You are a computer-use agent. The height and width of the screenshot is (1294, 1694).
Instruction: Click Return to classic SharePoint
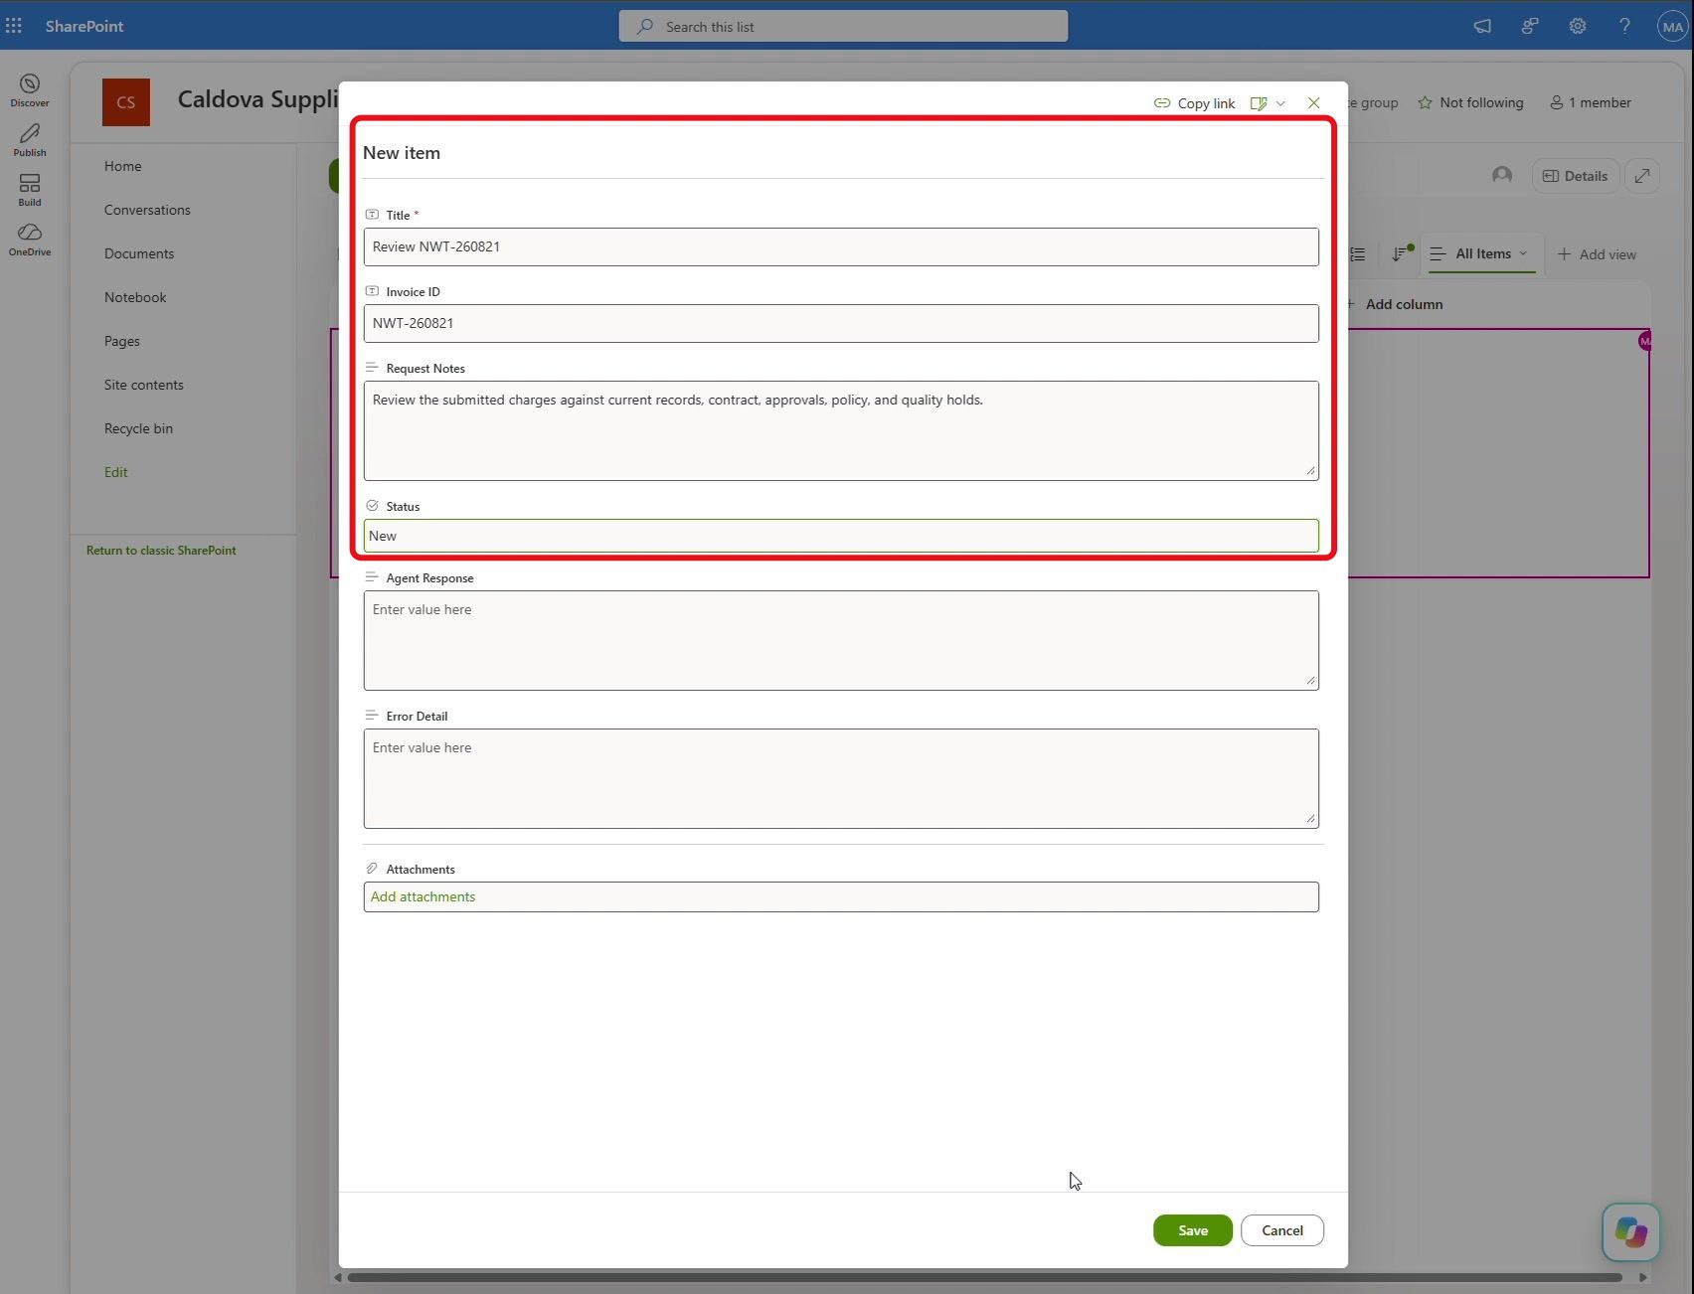click(161, 551)
